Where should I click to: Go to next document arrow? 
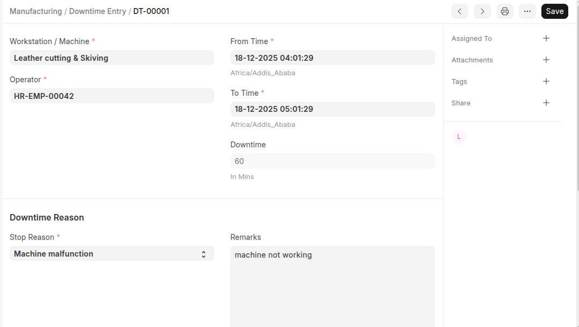point(482,11)
